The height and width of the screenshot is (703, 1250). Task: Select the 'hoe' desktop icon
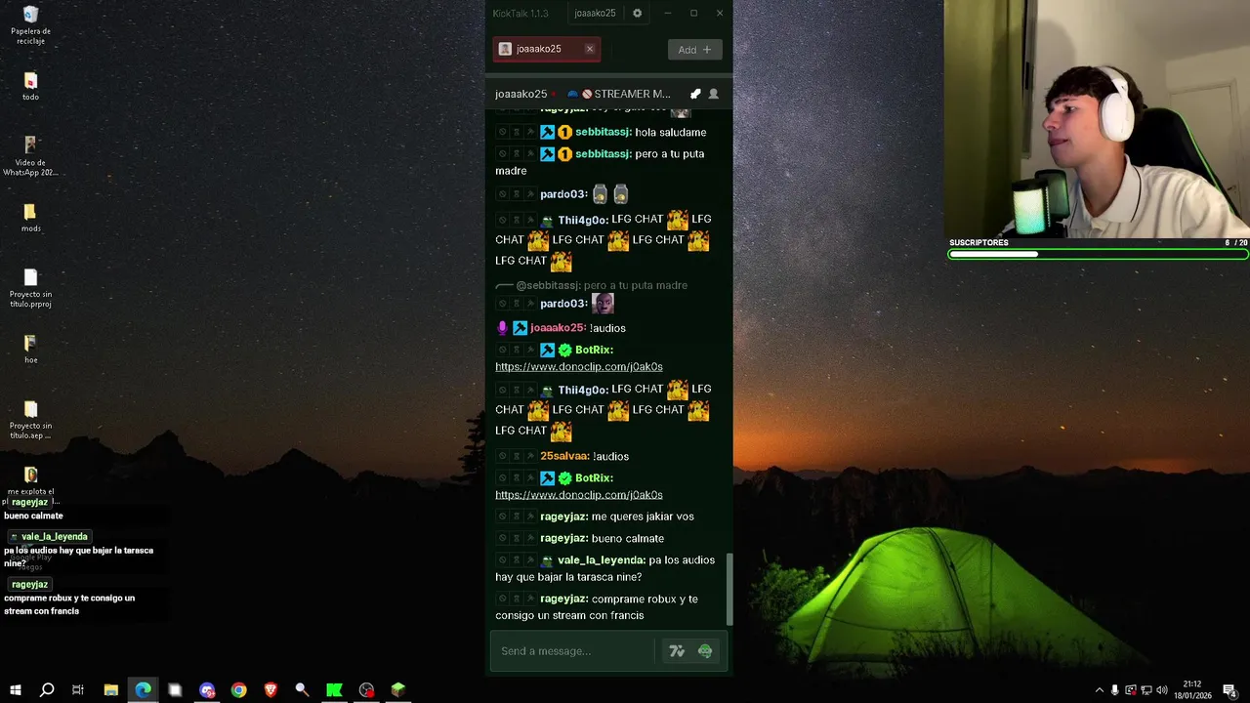coord(30,350)
